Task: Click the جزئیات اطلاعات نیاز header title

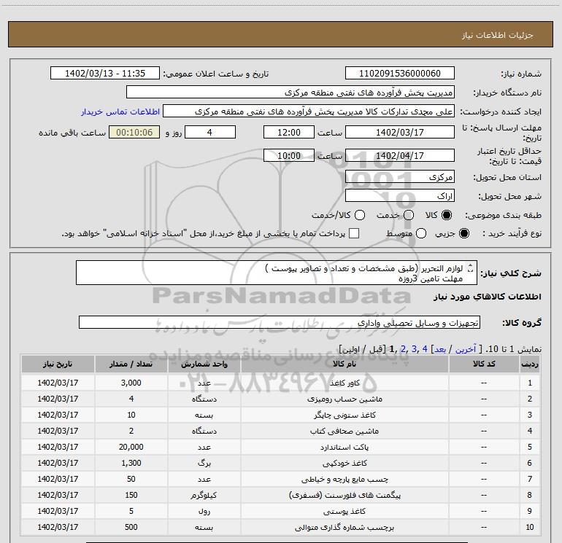Action: (498, 35)
